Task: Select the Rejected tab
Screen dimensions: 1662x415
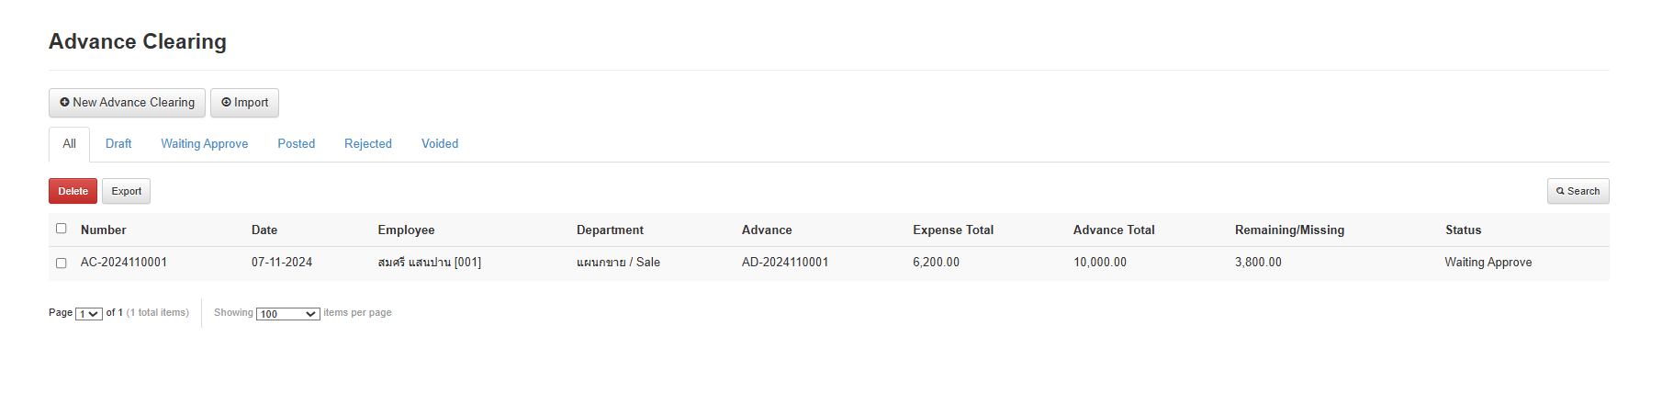Action: pyautogui.click(x=367, y=144)
